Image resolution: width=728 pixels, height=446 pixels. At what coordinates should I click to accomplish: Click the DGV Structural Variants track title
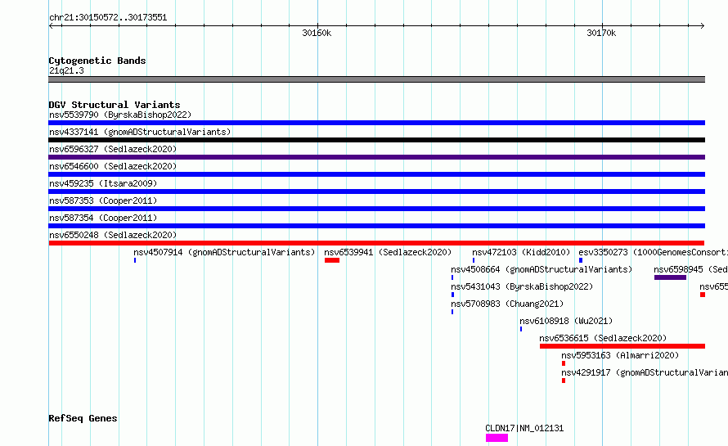click(115, 105)
